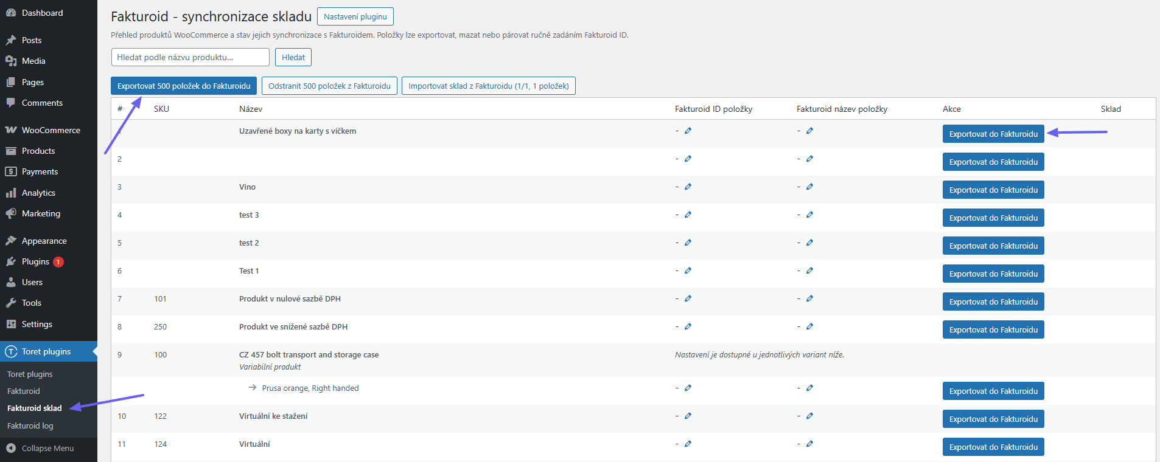The height and width of the screenshot is (462, 1160).
Task: Click the Payments dollar icon
Action: 11,171
